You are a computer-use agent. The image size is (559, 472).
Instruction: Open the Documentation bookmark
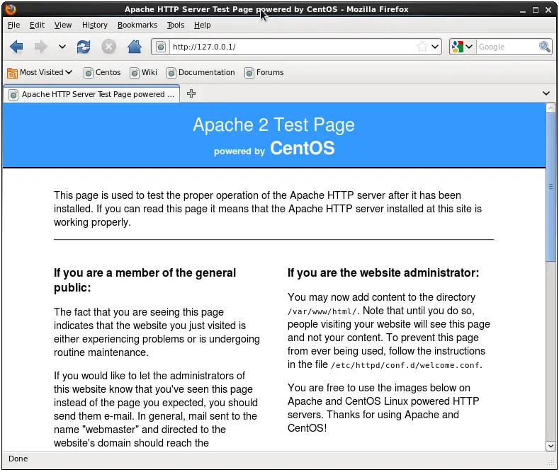201,72
